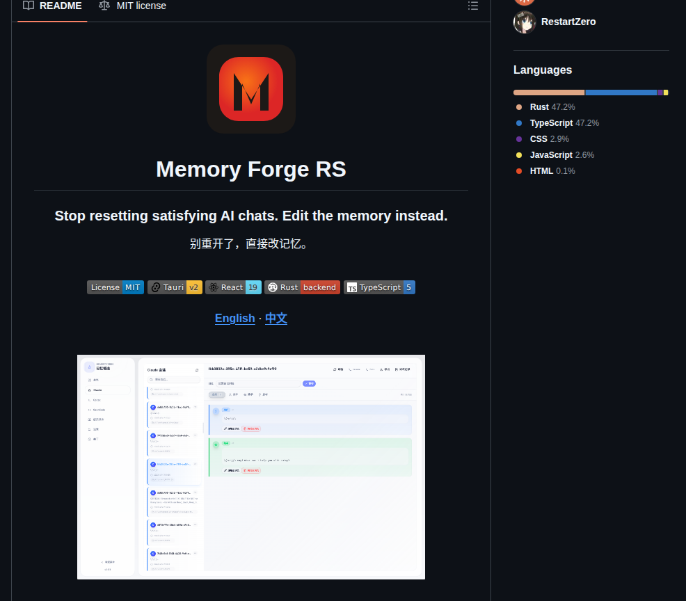Click the TS logo icon in badge
686x601 pixels.
click(352, 288)
